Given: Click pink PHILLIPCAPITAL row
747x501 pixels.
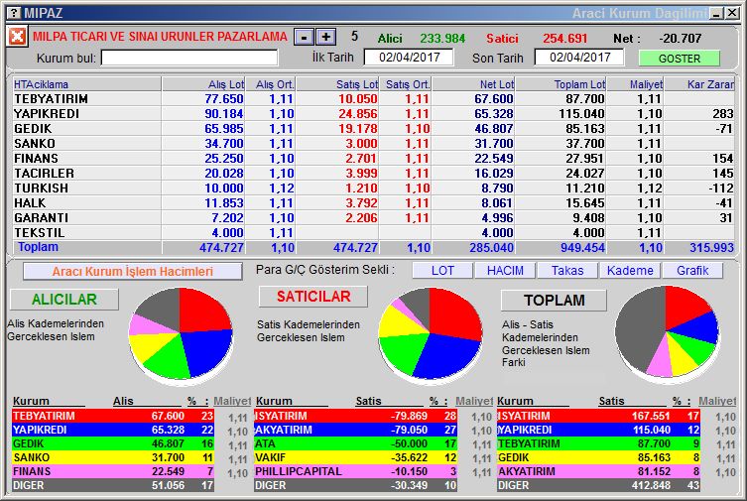Looking at the screenshot, I should (x=356, y=471).
